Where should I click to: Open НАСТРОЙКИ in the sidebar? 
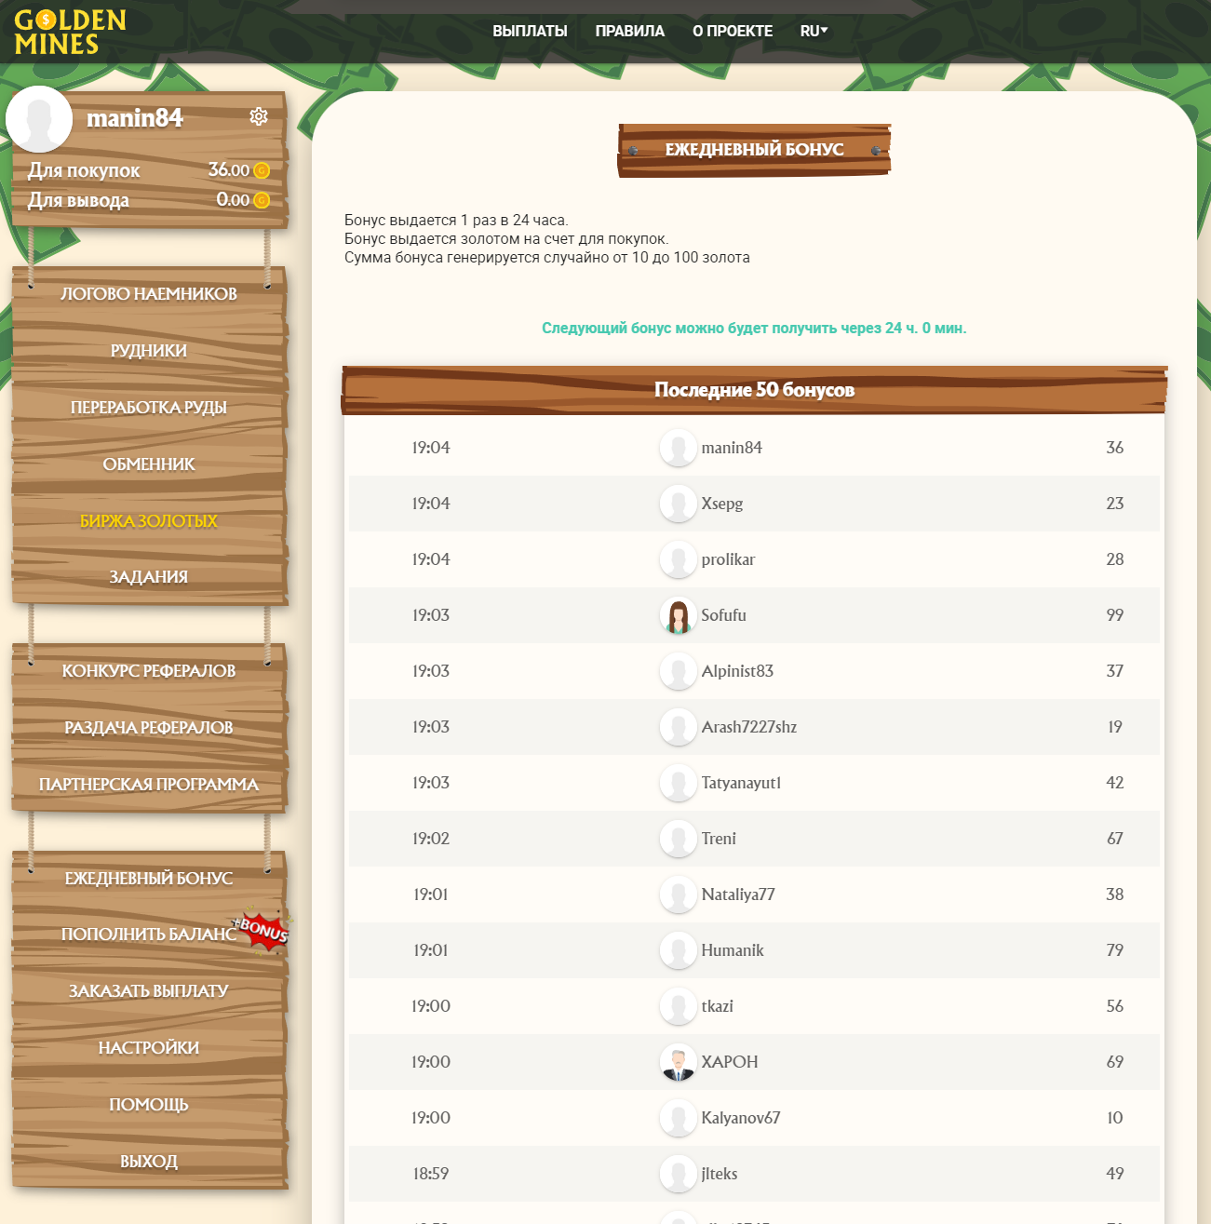point(149,1048)
